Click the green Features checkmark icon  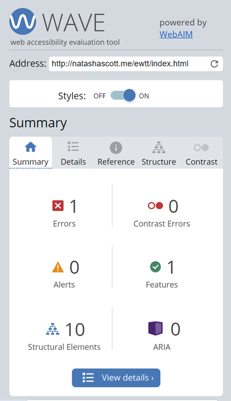[156, 267]
